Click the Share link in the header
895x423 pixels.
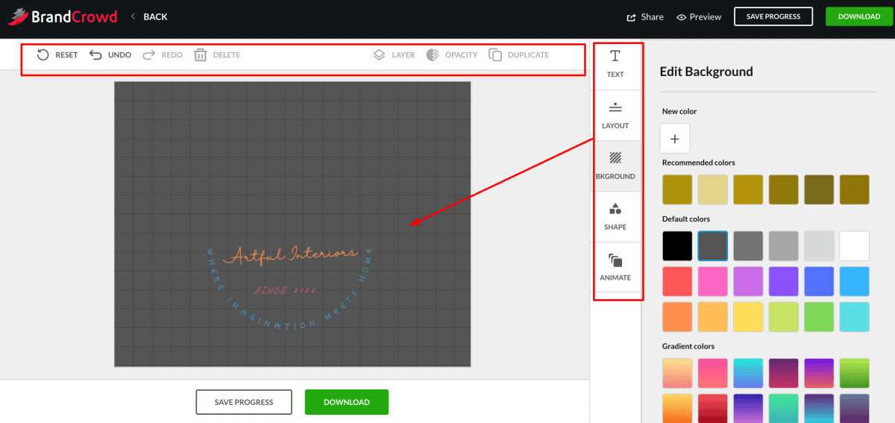point(645,16)
